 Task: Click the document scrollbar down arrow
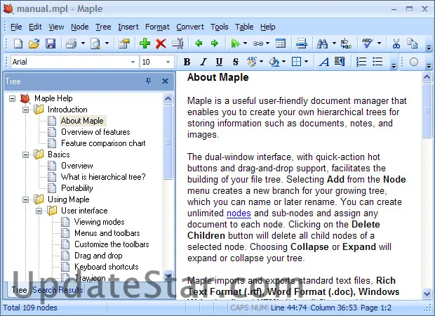click(427, 294)
